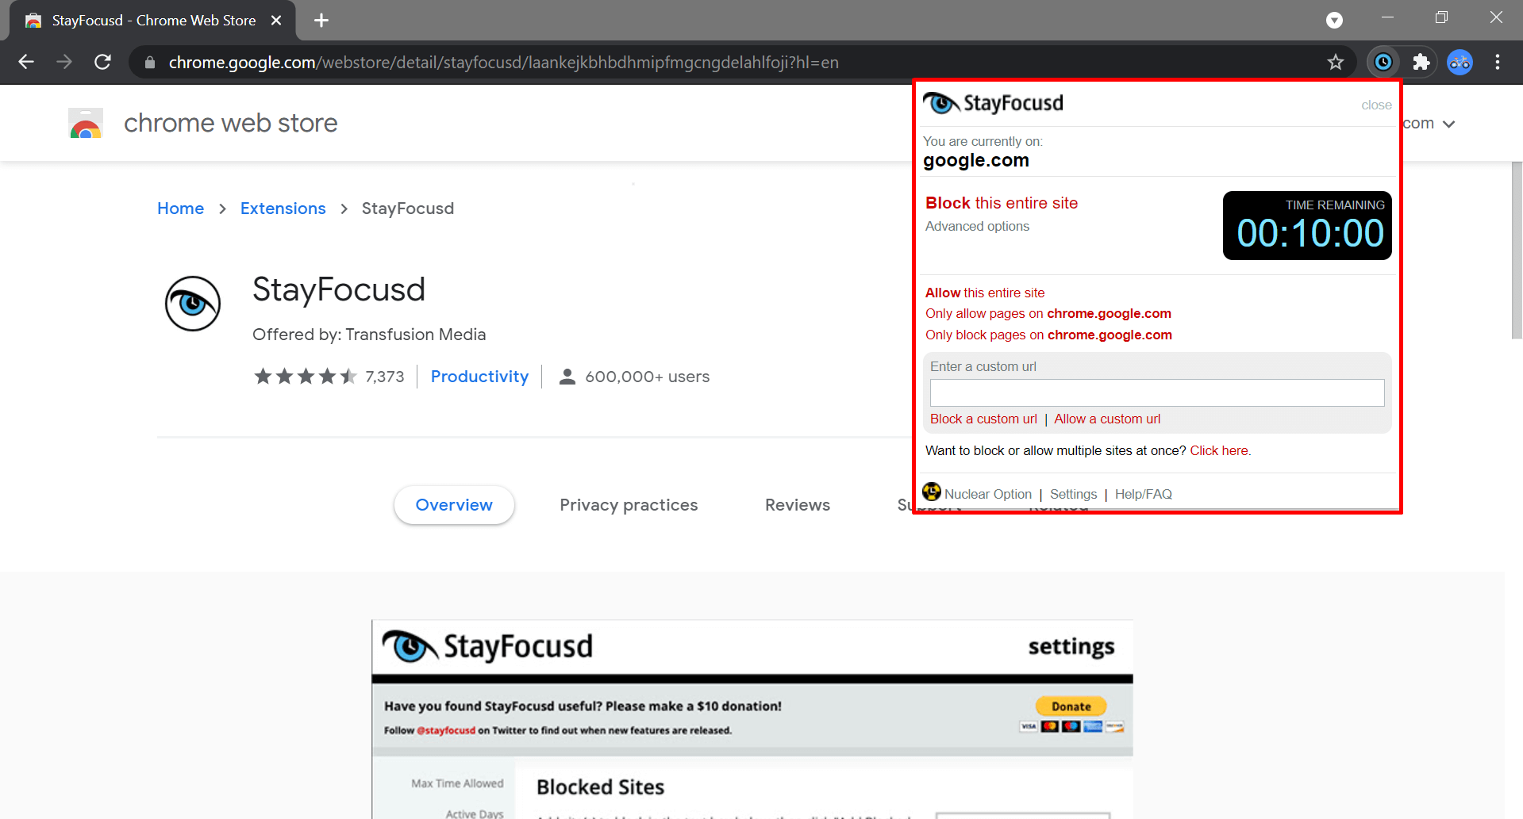Image resolution: width=1523 pixels, height=819 pixels.
Task: Click Donate button in screenshot preview
Action: point(1071,706)
